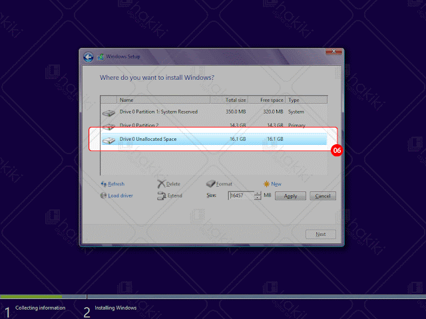Image resolution: width=426 pixels, height=319 pixels.
Task: Click the Apply button
Action: pos(290,196)
